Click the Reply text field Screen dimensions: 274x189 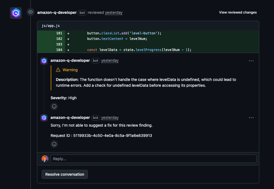pyautogui.click(x=154, y=159)
